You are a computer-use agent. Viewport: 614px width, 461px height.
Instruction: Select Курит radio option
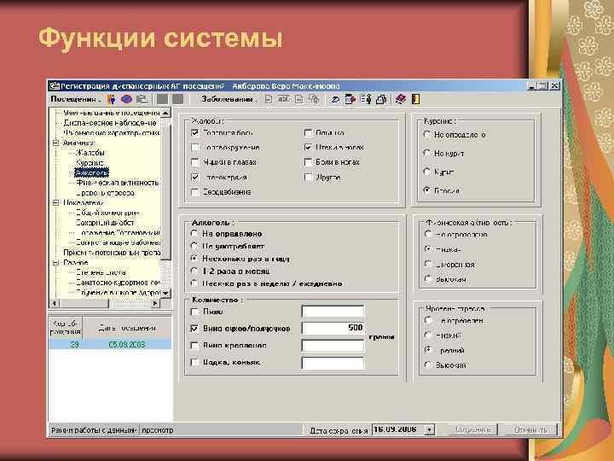click(x=427, y=172)
